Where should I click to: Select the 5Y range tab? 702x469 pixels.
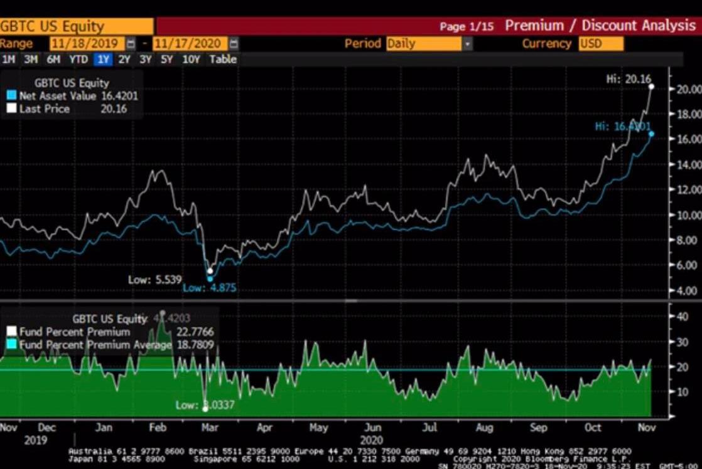tap(166, 60)
